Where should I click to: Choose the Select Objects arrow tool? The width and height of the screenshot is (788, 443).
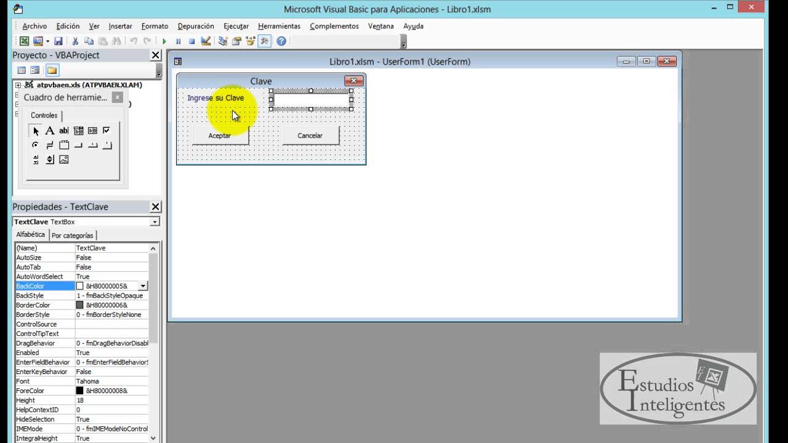(x=36, y=130)
